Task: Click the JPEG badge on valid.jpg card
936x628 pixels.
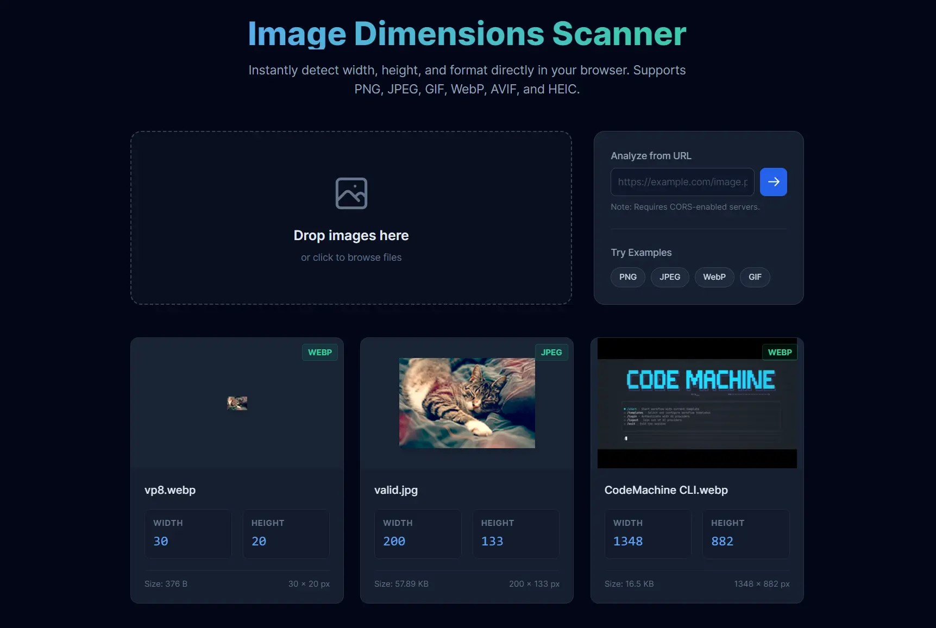Action: tap(551, 352)
